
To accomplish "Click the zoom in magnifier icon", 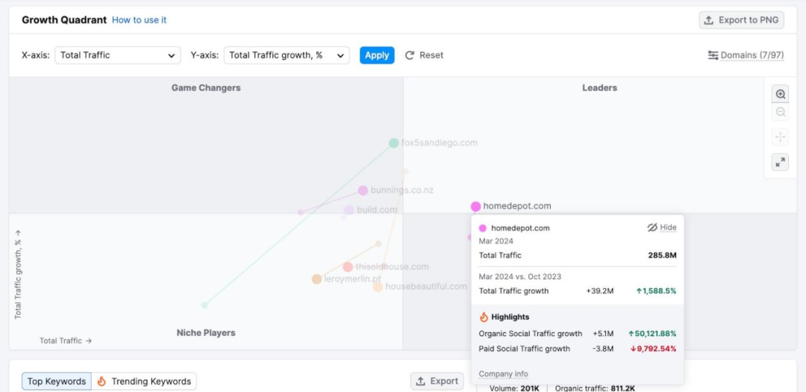I will click(781, 95).
